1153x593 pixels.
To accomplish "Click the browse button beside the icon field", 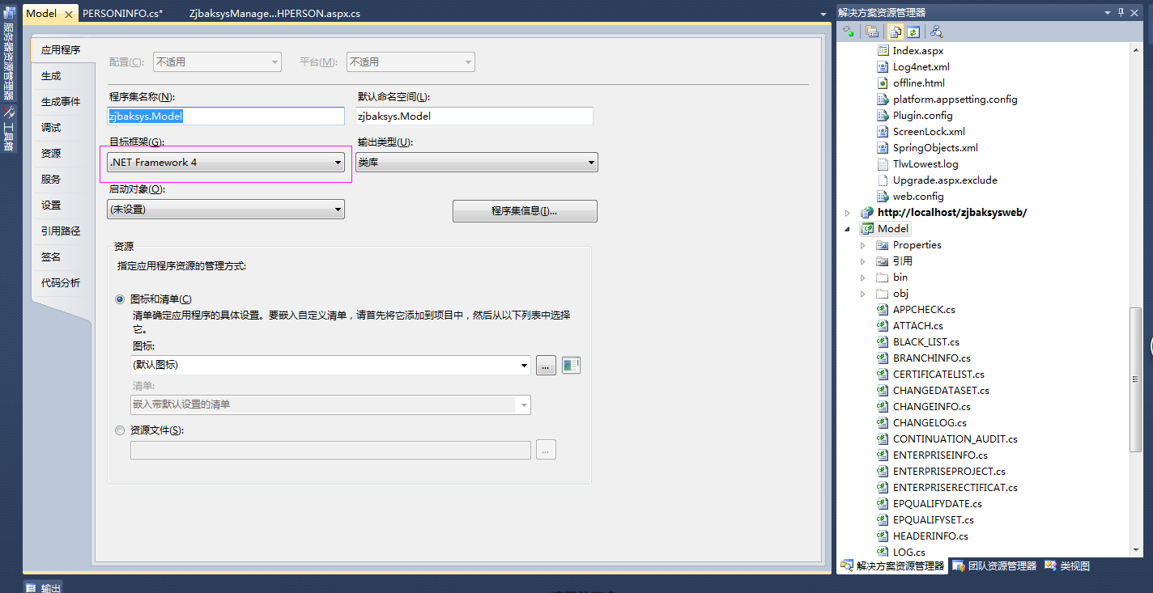I will (546, 365).
